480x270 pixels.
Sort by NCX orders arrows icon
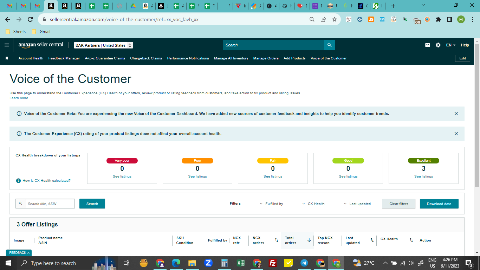pos(277,240)
